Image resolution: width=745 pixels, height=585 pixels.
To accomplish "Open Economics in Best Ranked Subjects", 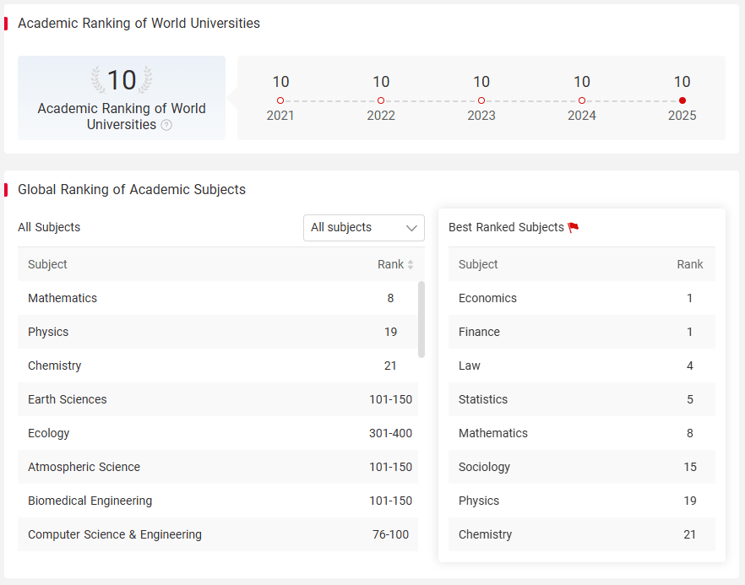I will 581,298.
